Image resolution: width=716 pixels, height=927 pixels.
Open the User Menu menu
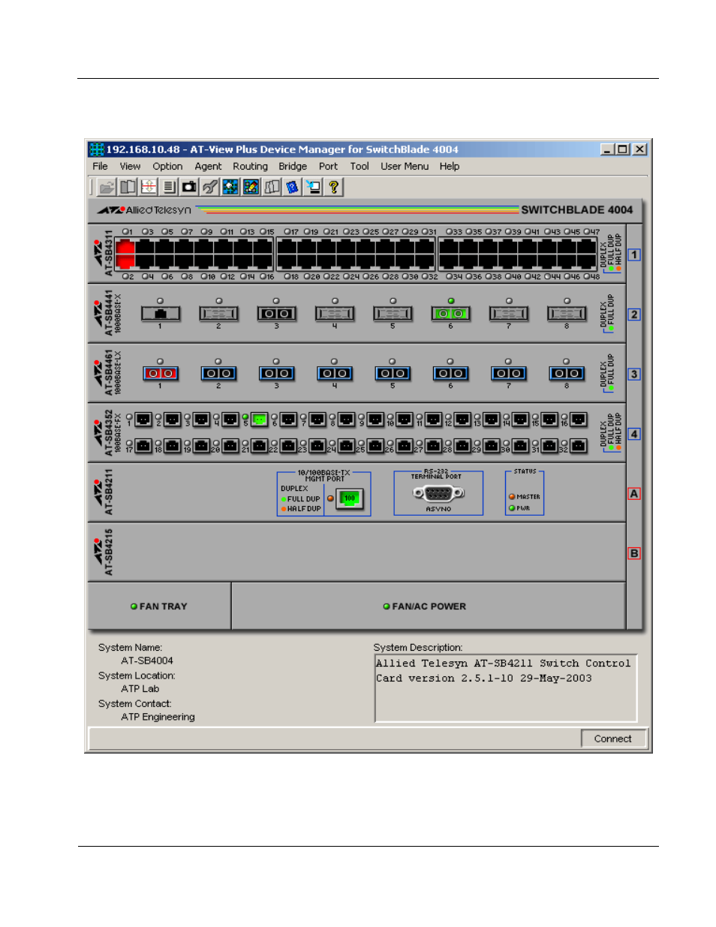tap(405, 167)
